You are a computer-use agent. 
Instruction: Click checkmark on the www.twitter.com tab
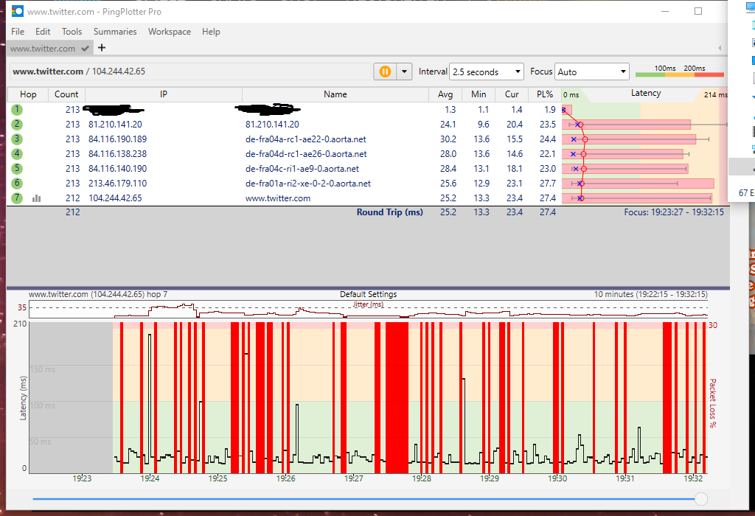pos(86,49)
